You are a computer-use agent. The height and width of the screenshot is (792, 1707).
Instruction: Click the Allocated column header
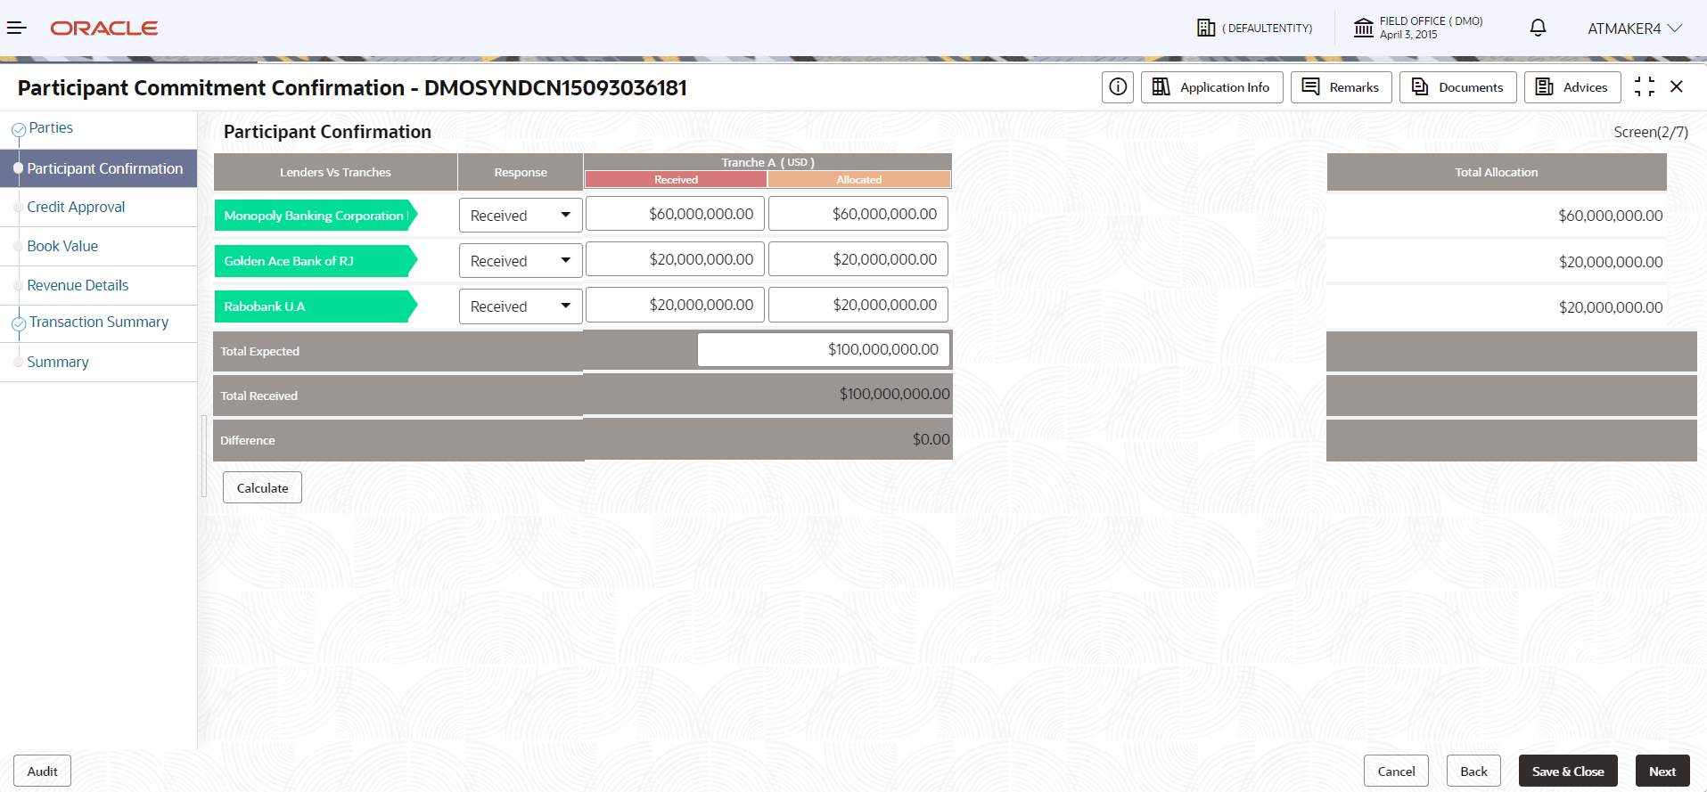pyautogui.click(x=859, y=179)
